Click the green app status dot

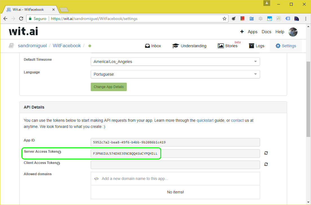click(90, 46)
